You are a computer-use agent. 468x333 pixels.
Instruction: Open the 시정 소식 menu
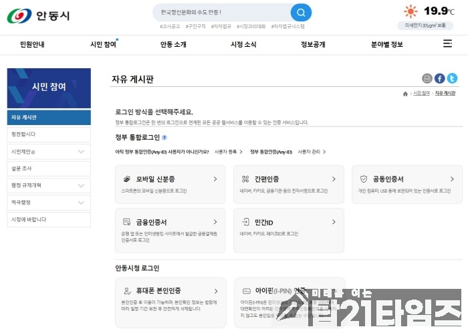pos(243,44)
